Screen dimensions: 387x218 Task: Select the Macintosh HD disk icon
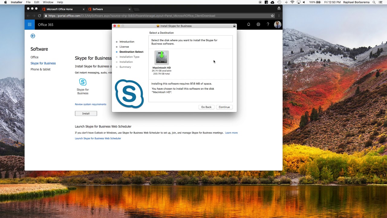click(161, 58)
